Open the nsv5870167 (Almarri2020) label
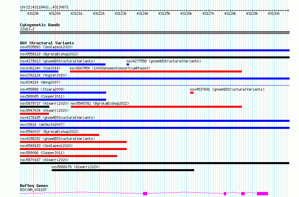 coord(44,160)
